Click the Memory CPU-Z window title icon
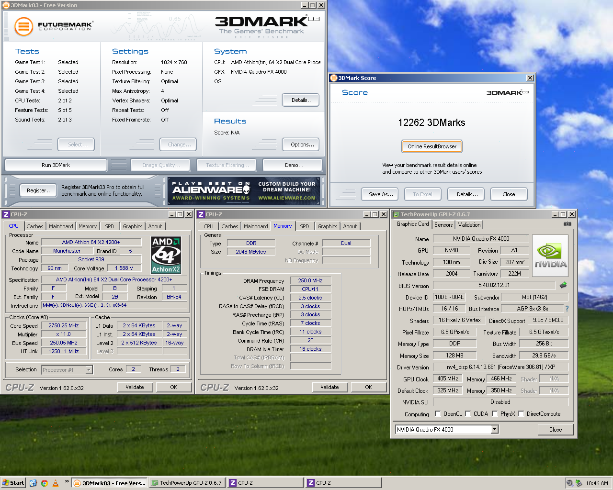This screenshot has height=490, width=613. click(x=201, y=214)
